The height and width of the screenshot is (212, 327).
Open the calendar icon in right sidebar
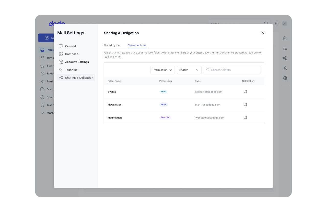point(285,38)
